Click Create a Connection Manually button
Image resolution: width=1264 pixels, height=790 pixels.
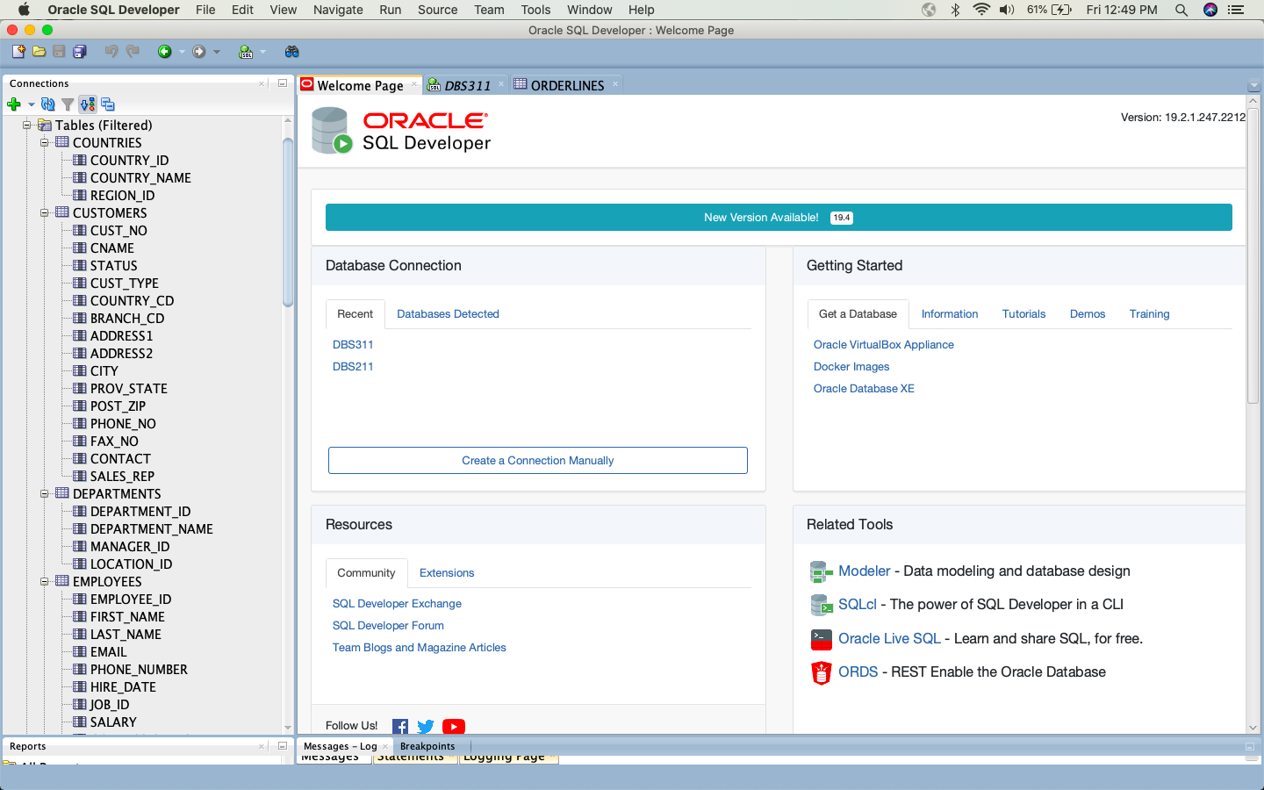click(x=538, y=460)
